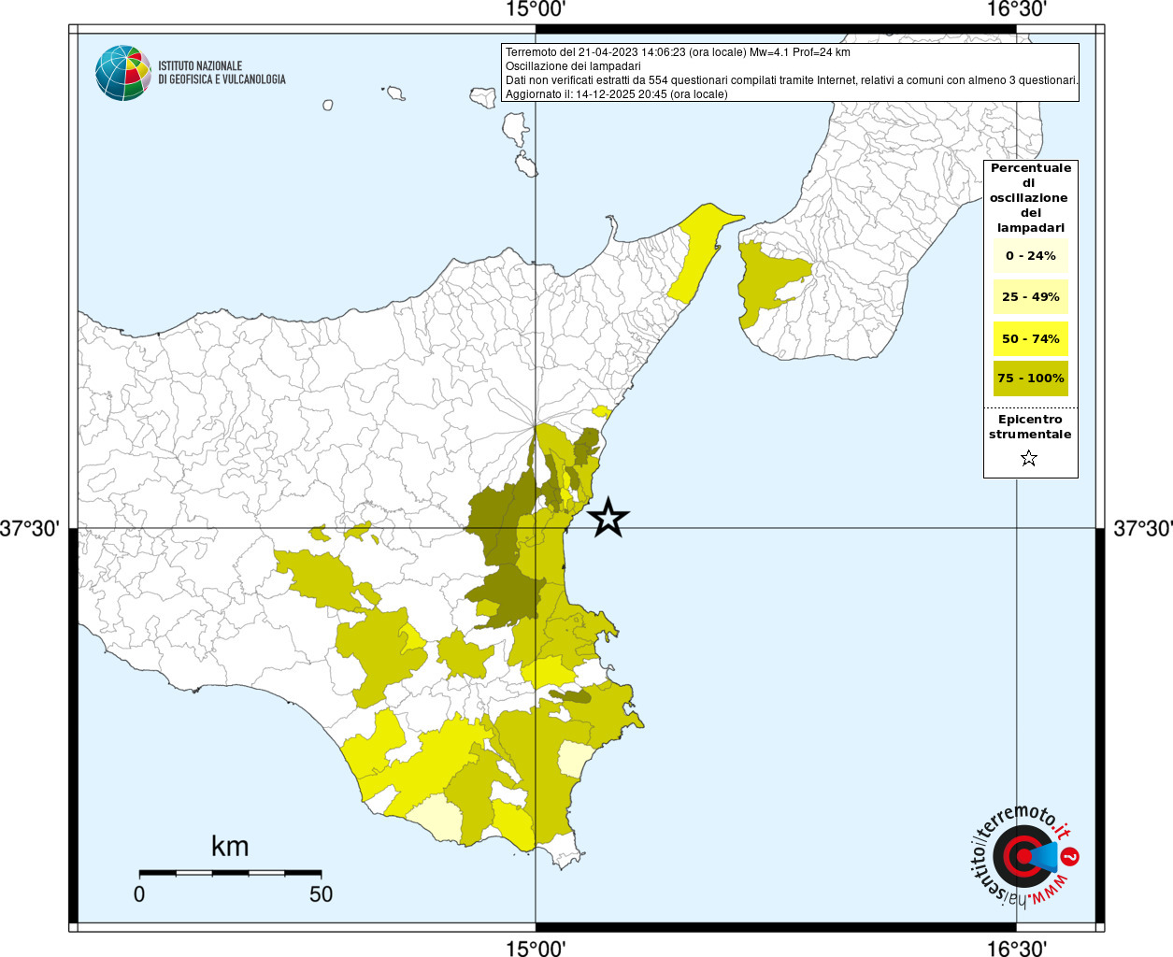Viewport: 1173px width, 957px height.
Task: Click the small star symbol in the legend
Action: click(1029, 458)
